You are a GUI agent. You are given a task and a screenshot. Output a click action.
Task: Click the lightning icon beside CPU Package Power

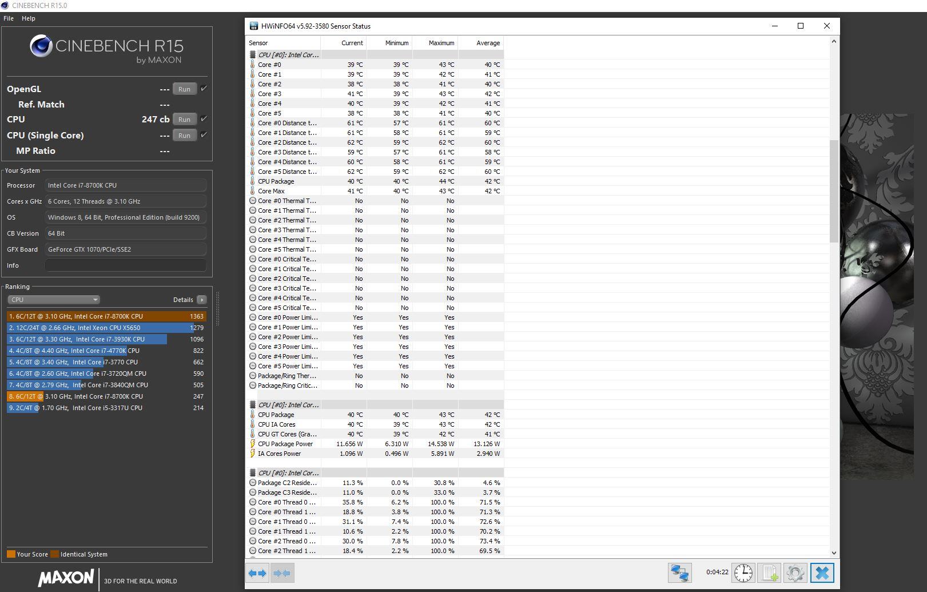[x=253, y=444]
